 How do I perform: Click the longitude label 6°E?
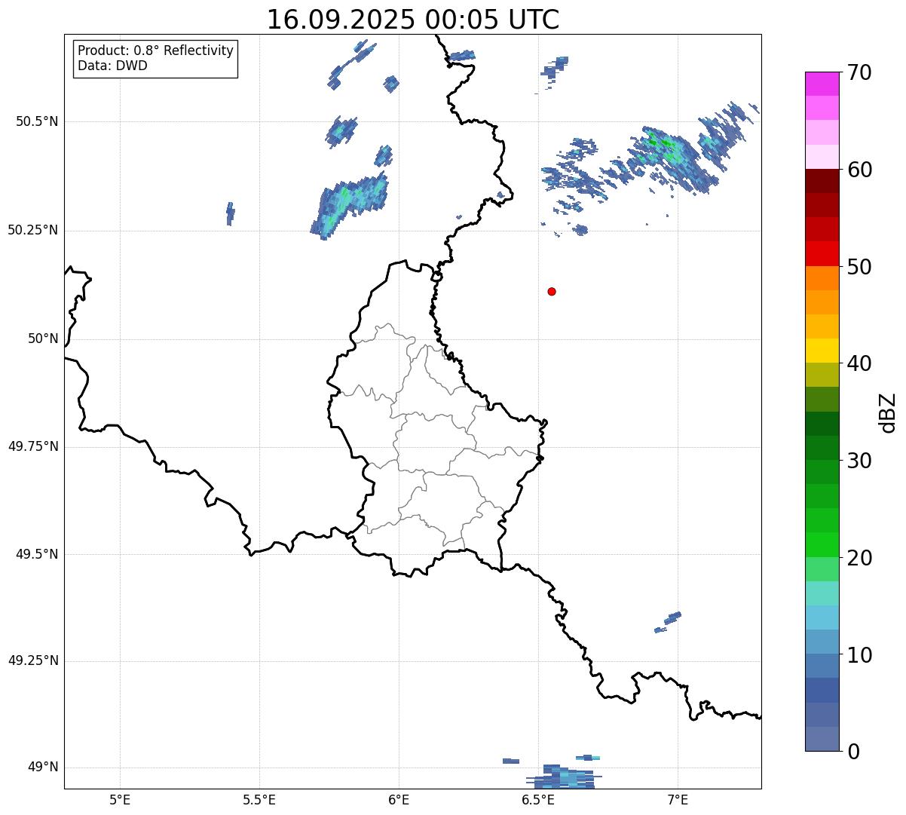(x=399, y=799)
